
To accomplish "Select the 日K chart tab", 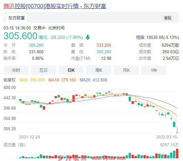I will click(71, 70).
